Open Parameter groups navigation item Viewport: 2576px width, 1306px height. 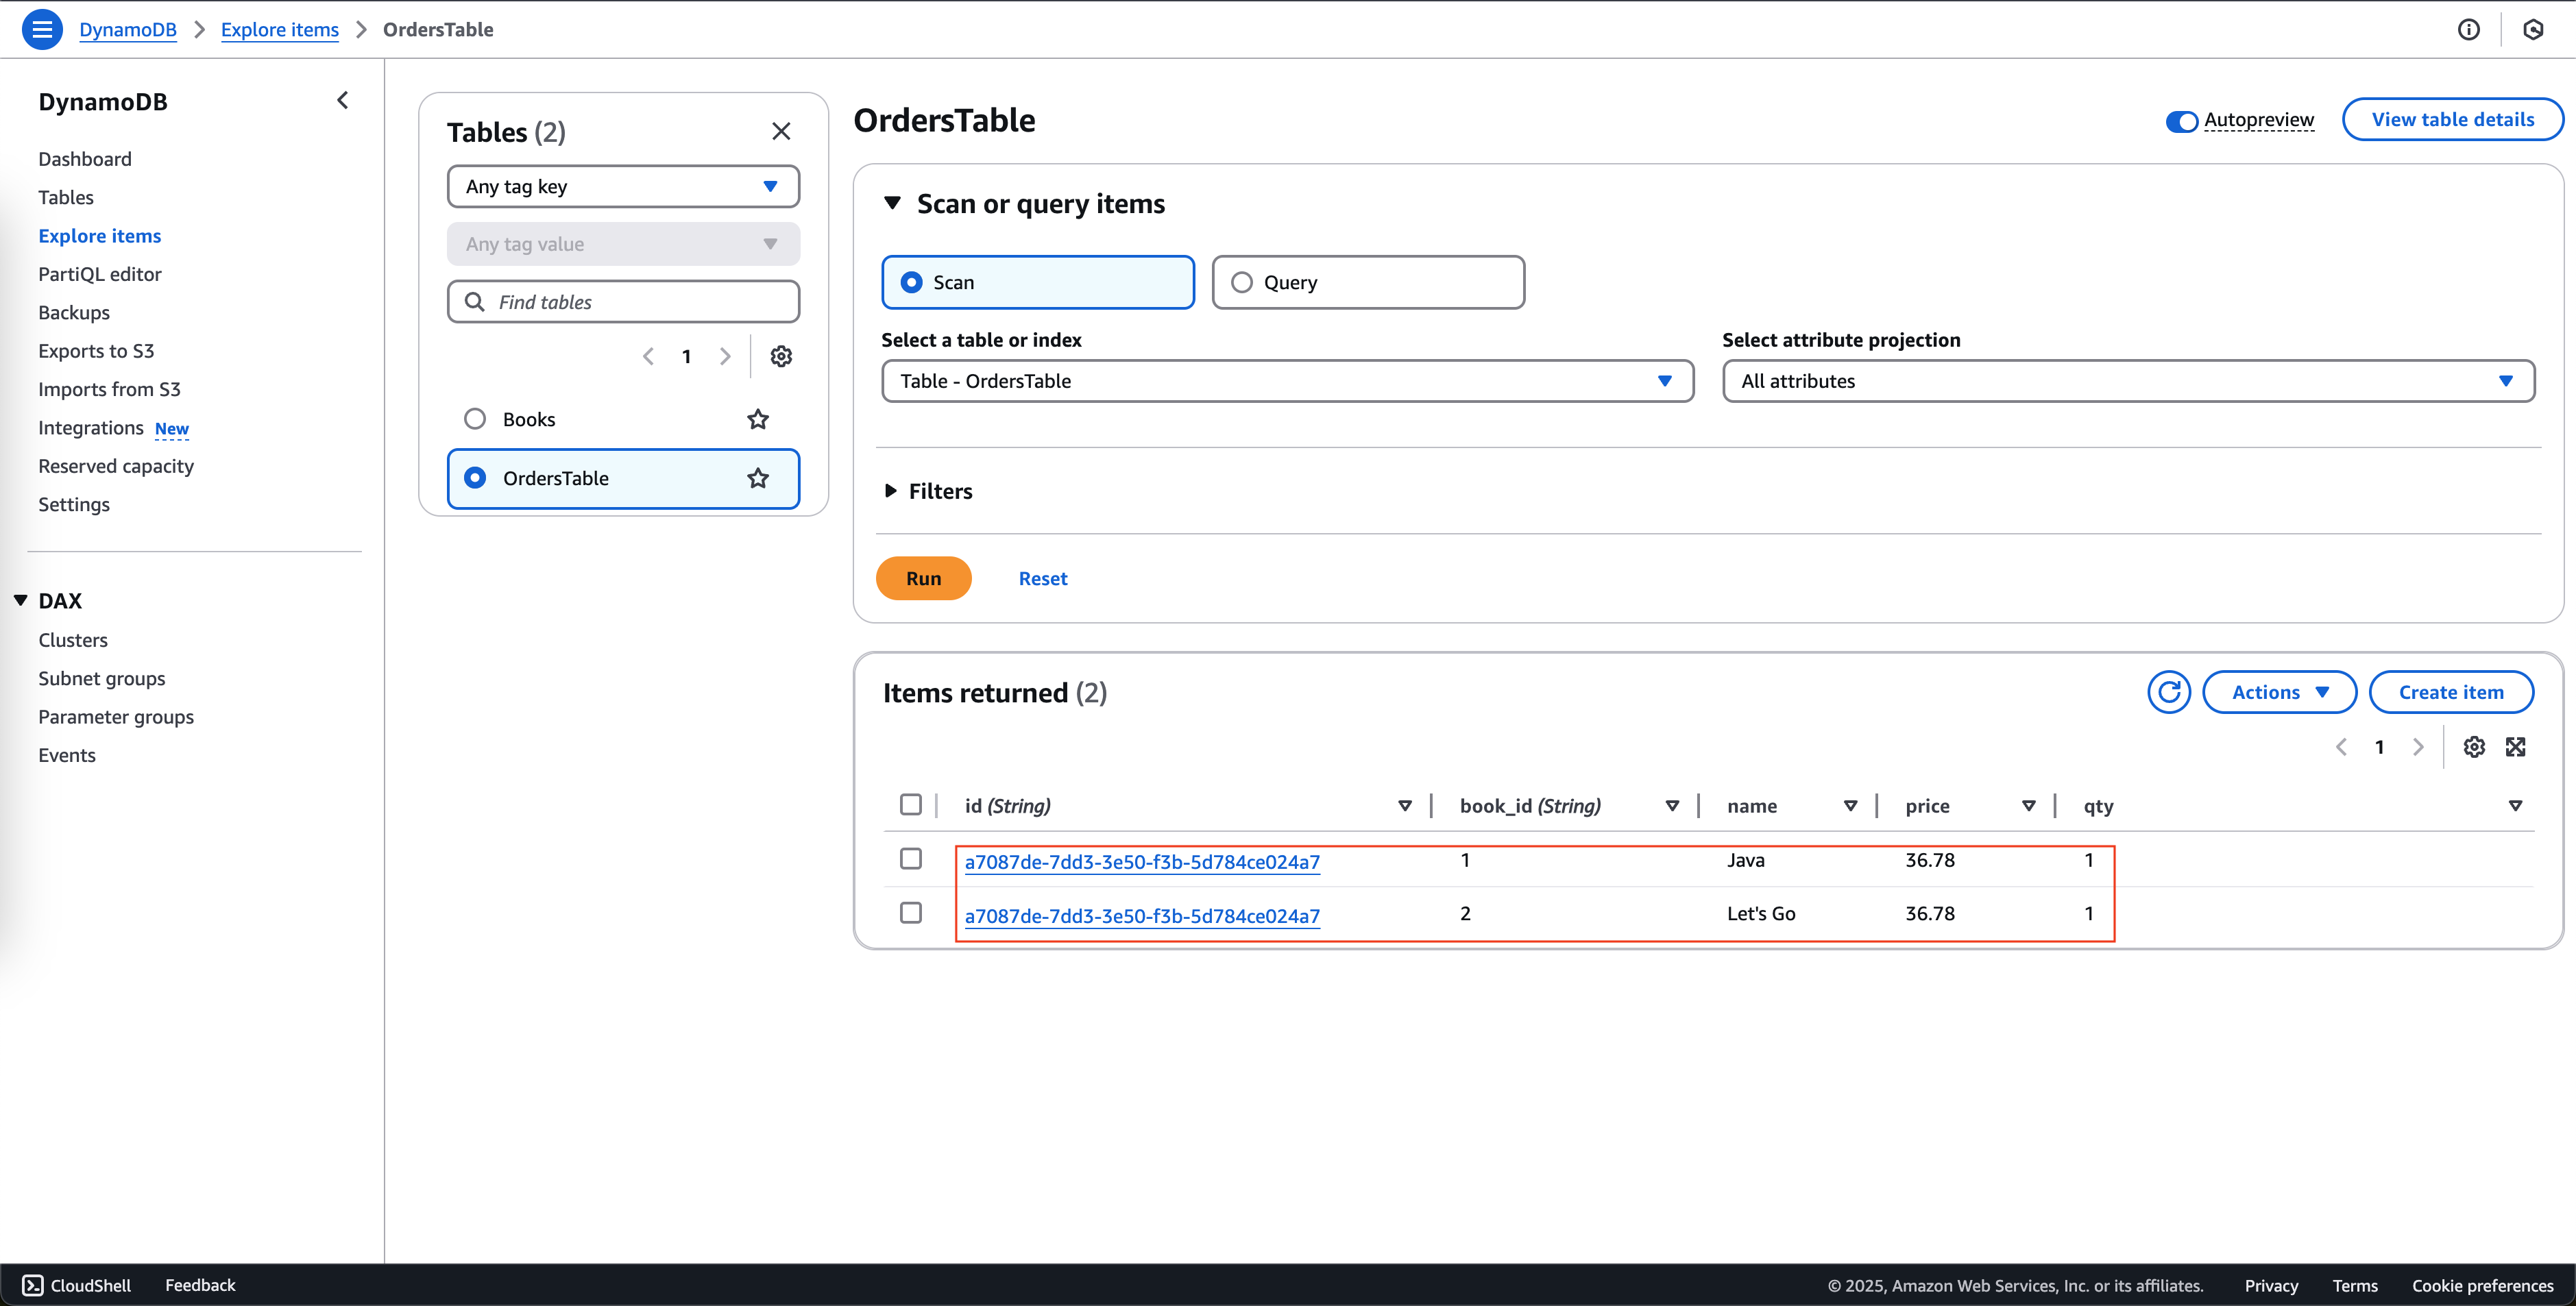click(x=116, y=717)
